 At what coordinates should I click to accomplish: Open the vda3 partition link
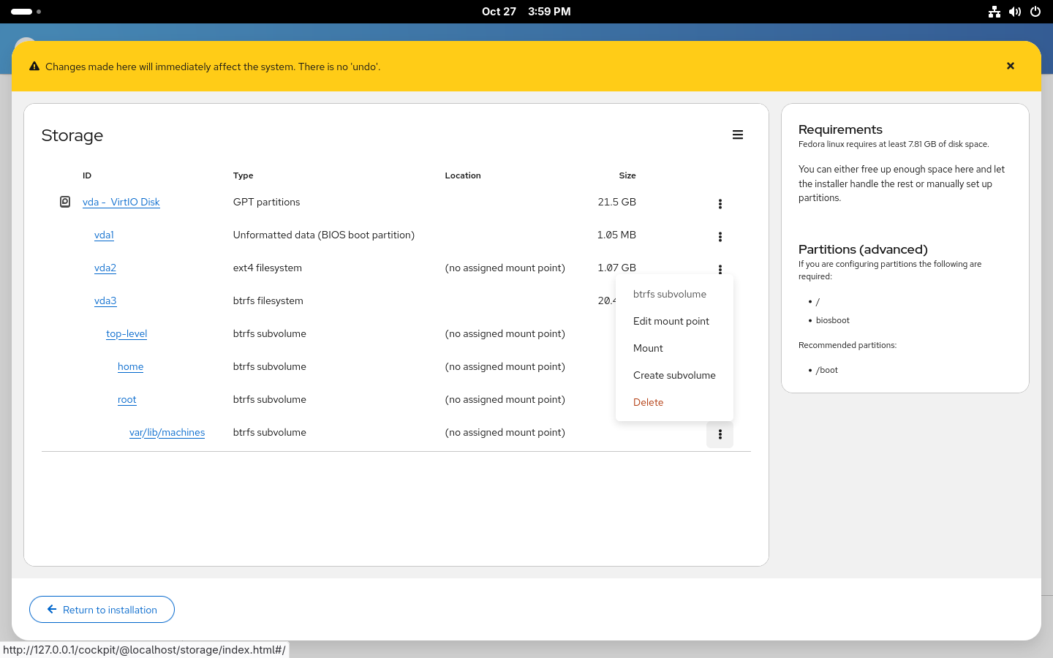coord(105,300)
